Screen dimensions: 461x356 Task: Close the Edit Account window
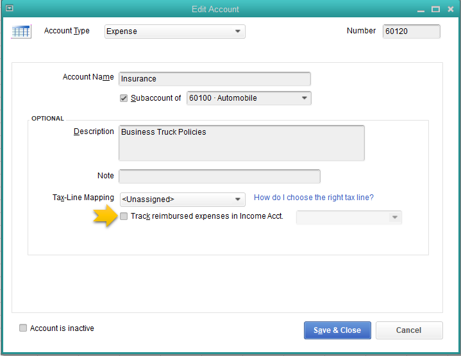449,9
